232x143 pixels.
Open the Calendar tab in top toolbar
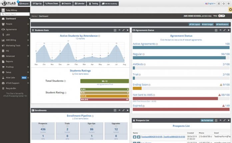[80, 4]
